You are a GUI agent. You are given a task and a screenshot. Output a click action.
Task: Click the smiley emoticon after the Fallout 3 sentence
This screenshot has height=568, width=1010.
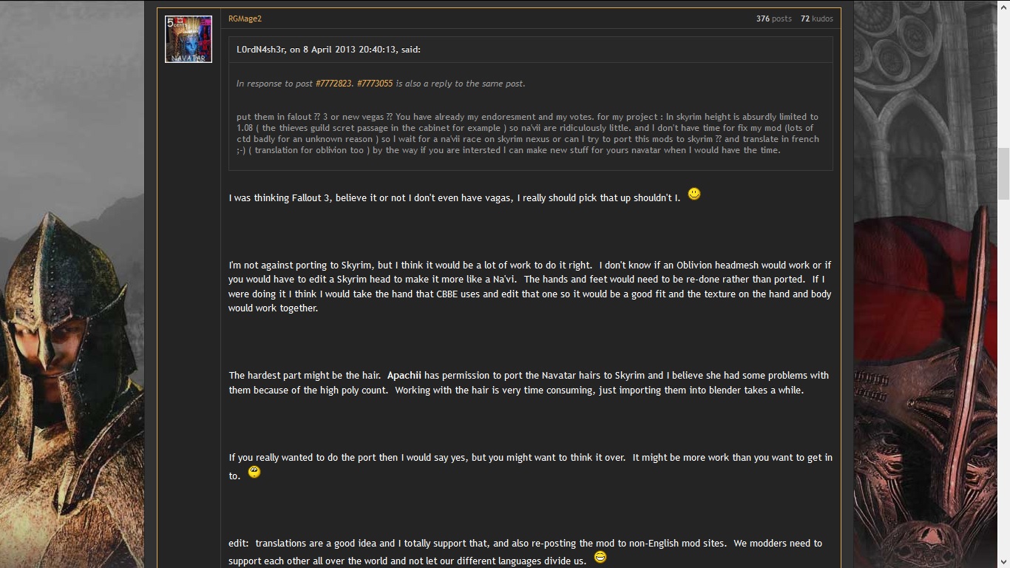(x=694, y=194)
